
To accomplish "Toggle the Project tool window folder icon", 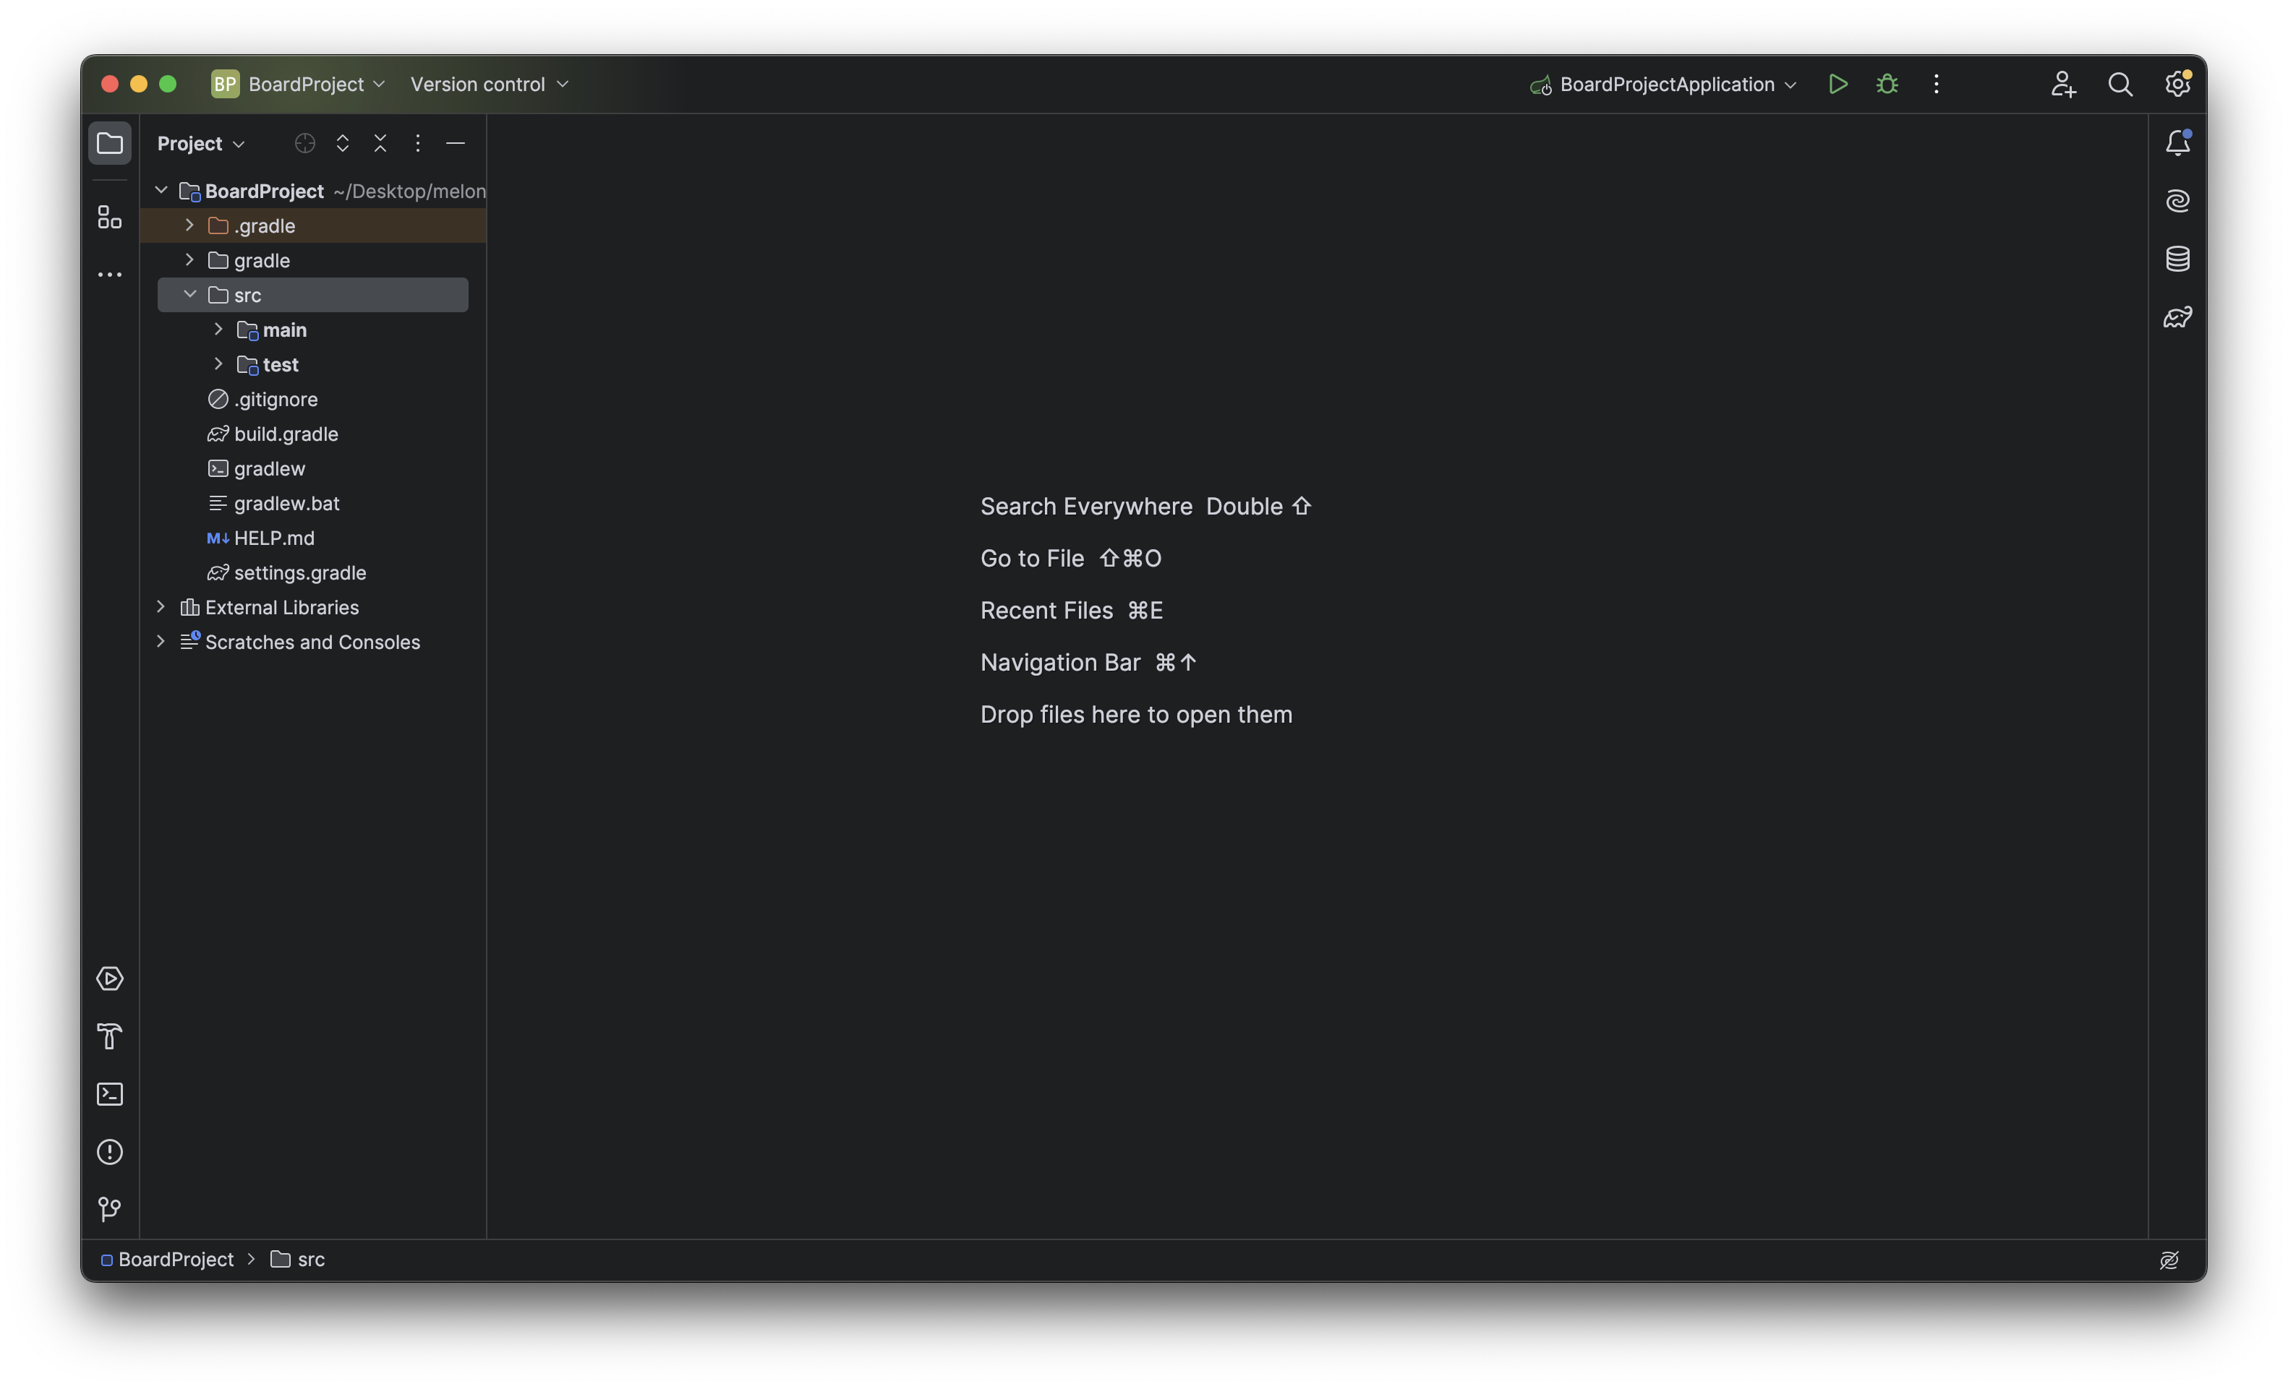I will [x=110, y=143].
